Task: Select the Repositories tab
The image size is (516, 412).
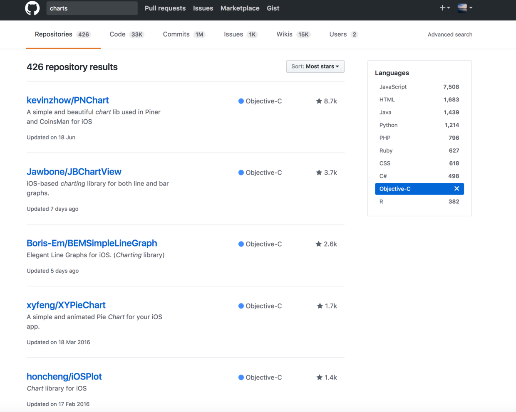Action: (63, 35)
